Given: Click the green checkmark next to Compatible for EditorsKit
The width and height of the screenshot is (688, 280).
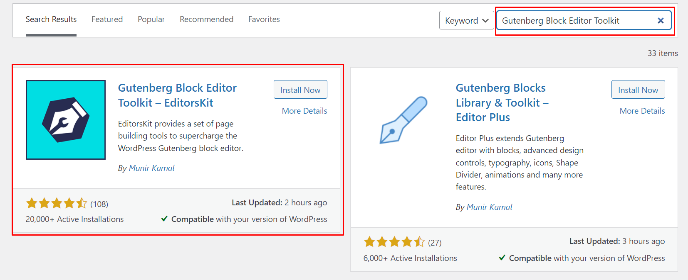Looking at the screenshot, I should coord(164,219).
